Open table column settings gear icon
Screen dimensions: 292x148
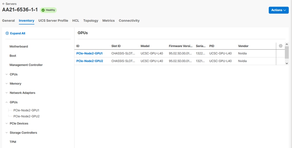[281, 46]
